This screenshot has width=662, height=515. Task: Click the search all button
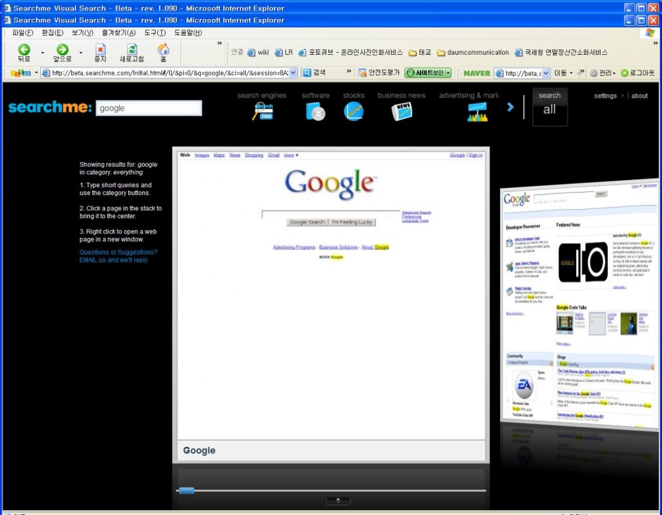550,107
